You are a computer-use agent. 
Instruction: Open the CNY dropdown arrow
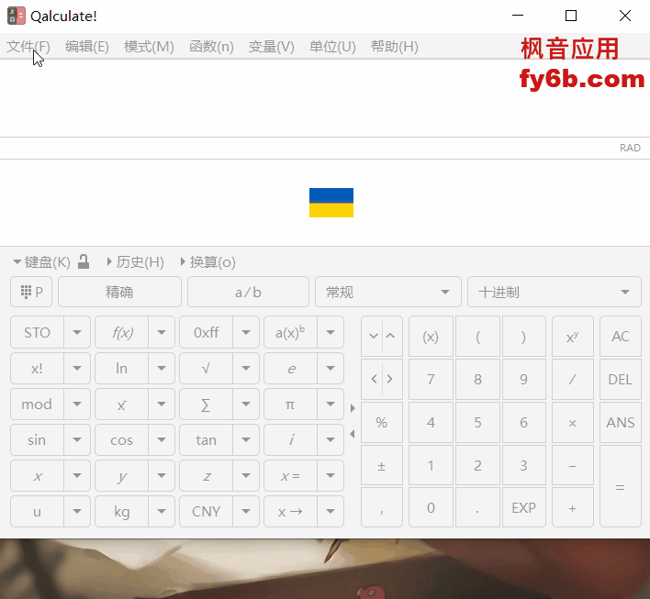(246, 511)
